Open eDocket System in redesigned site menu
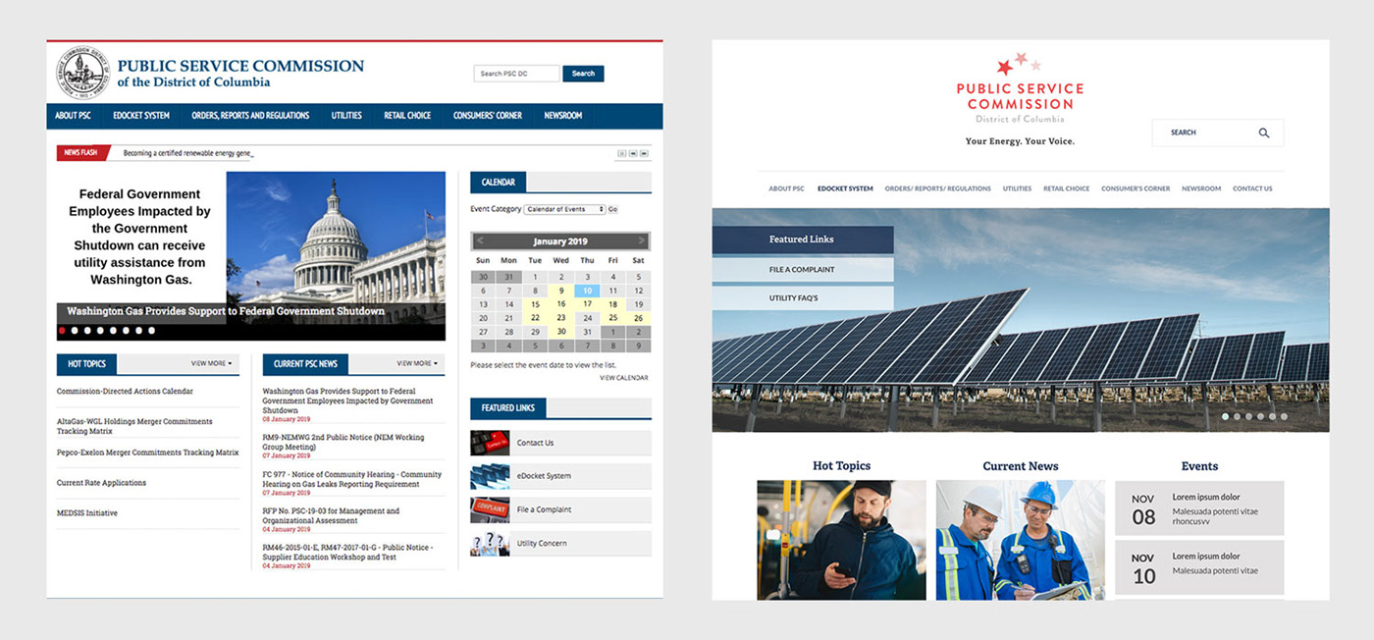 (845, 188)
